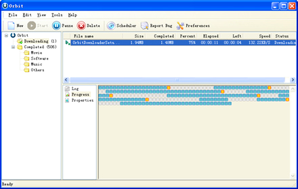The width and height of the screenshot is (298, 189).
Task: Sort by the Elapsed column header
Action: [209, 36]
